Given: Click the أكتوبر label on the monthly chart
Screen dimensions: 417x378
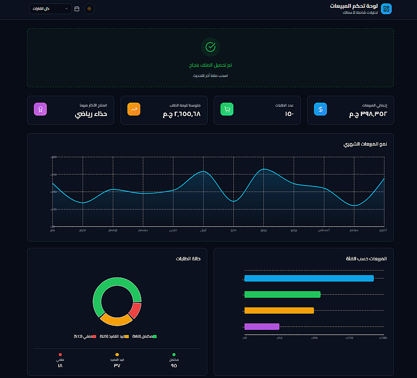Looking at the screenshot, I should pos(383,230).
